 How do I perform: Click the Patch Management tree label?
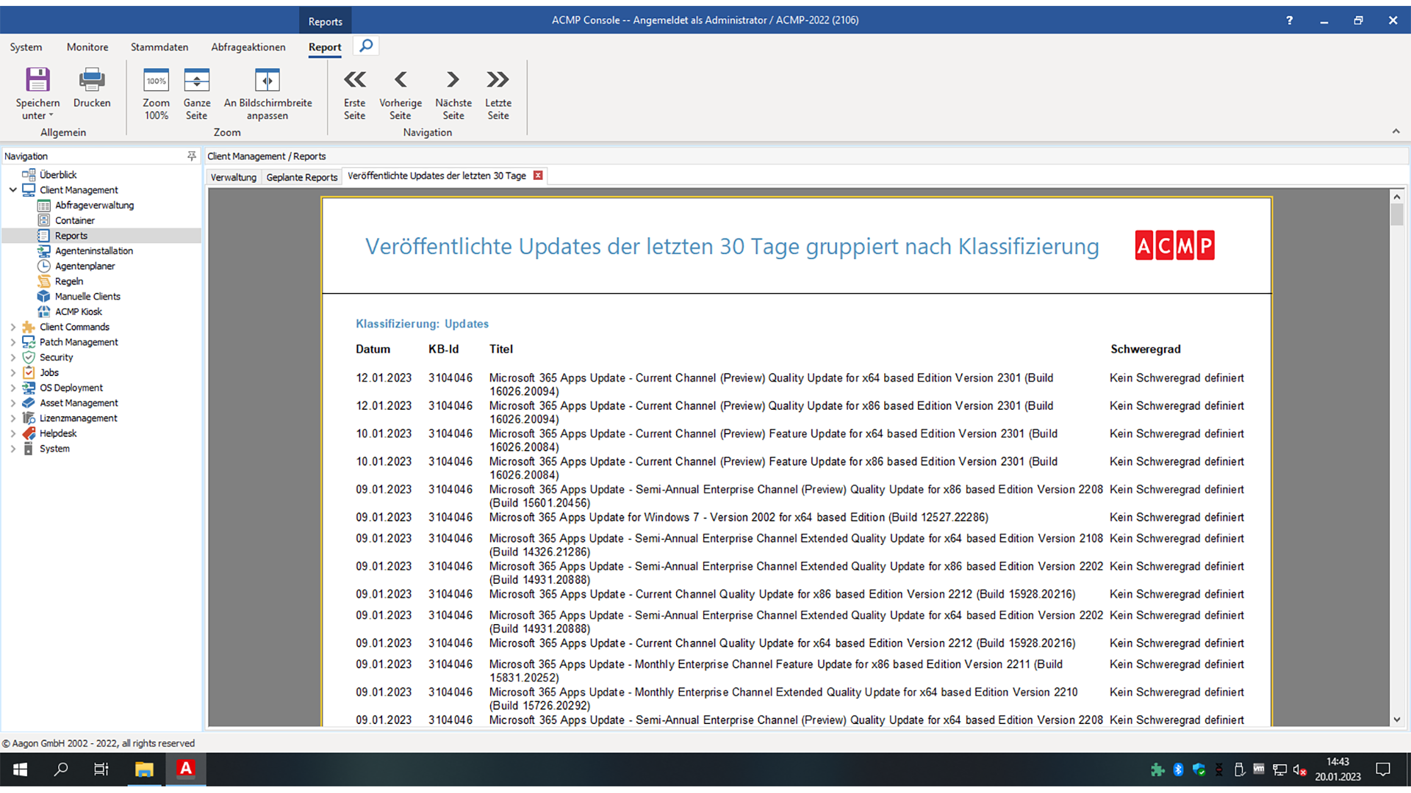79,342
